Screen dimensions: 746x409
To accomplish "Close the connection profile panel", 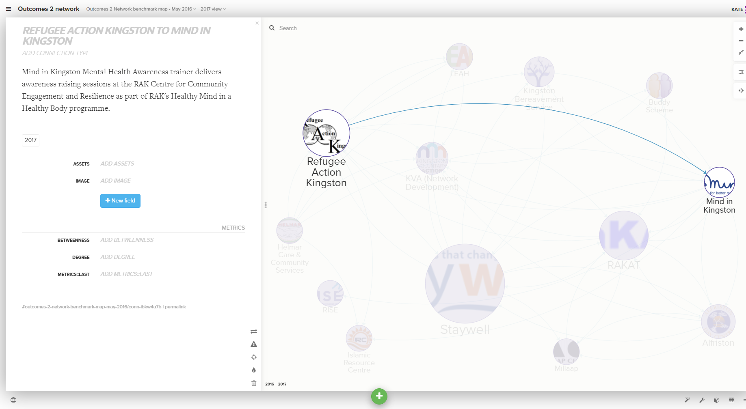I will (x=257, y=23).
